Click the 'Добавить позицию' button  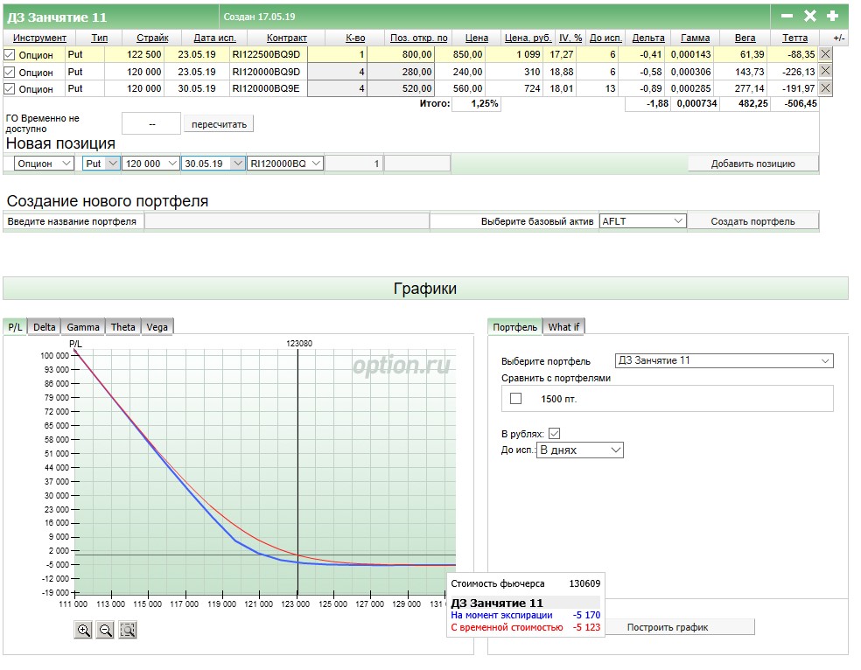pos(752,164)
